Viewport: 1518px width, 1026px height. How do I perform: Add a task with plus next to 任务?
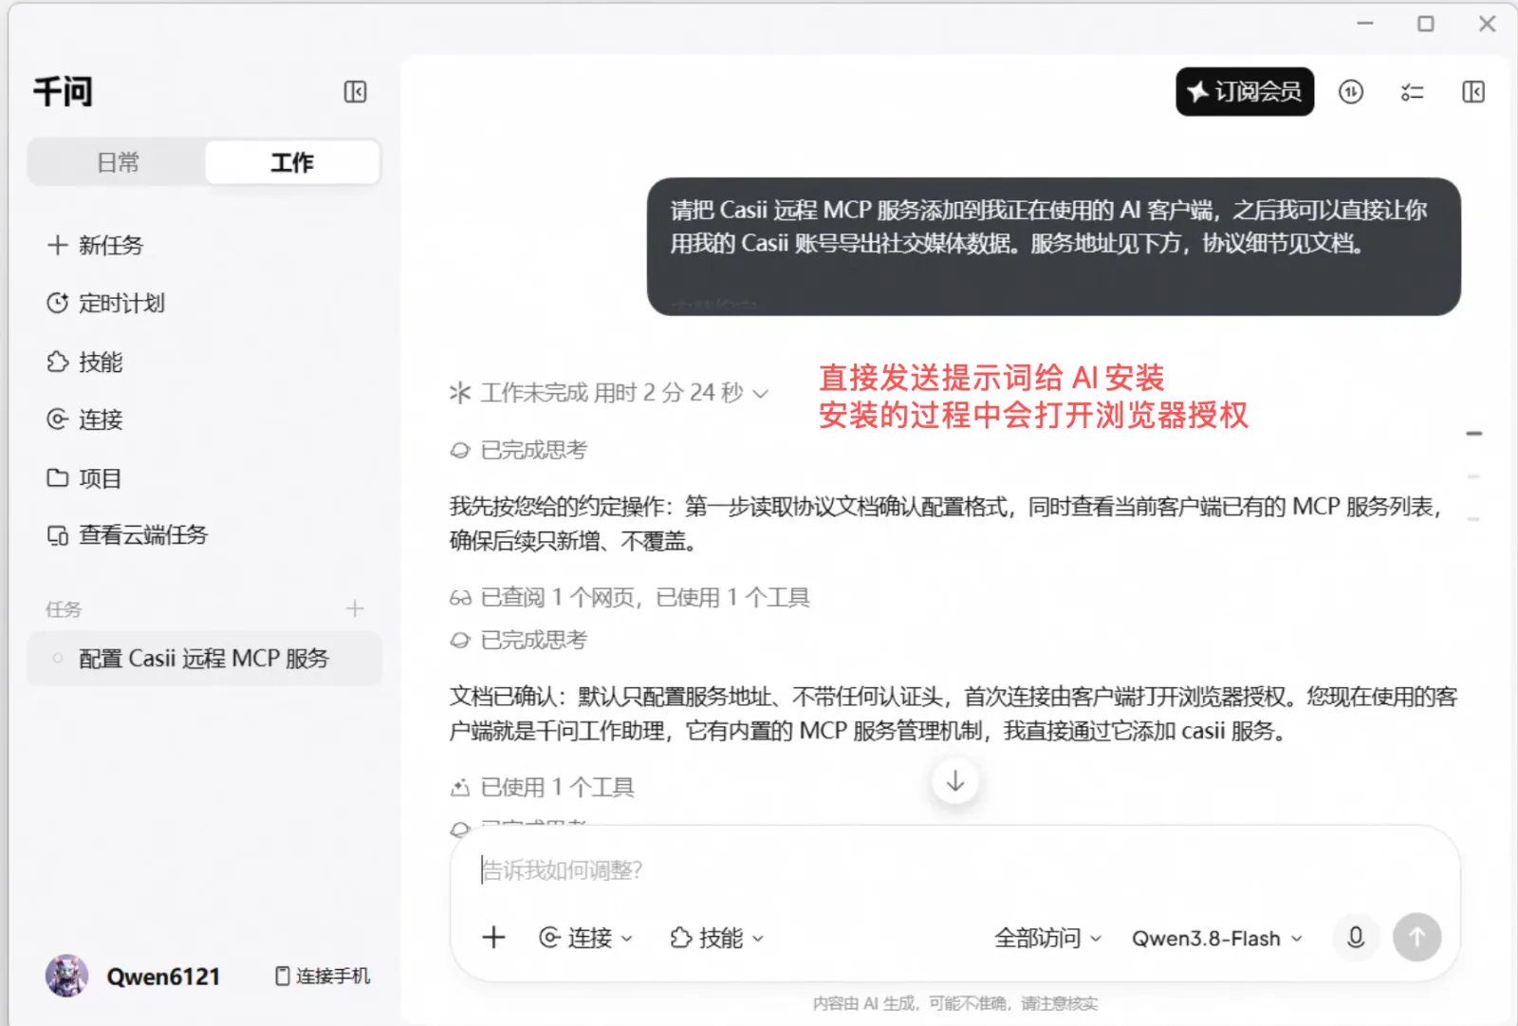click(355, 608)
